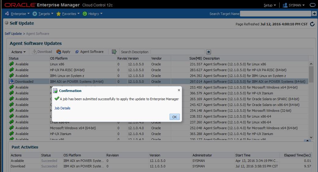Click Succeeded status in the Available activity row
The height and width of the screenshot is (172, 318).
49,161
